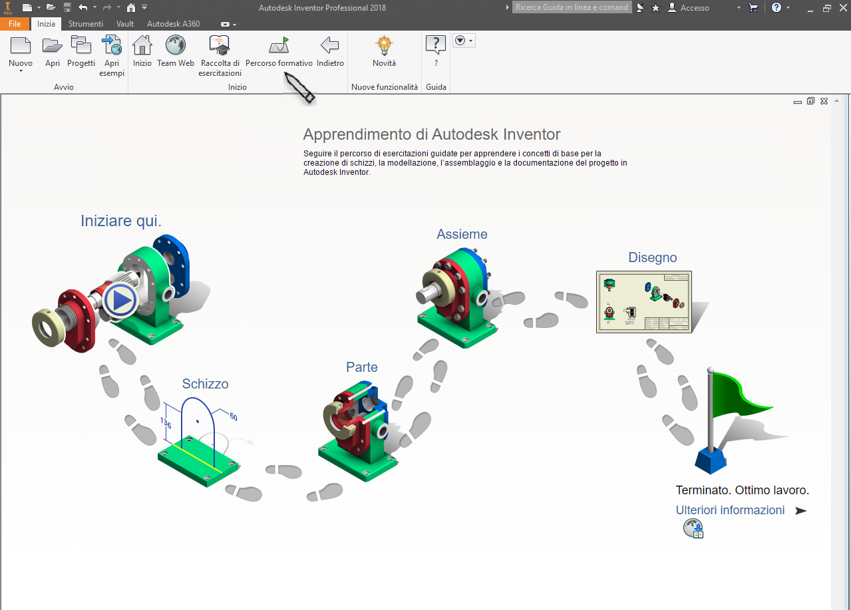Viewport: 851px width, 610px height.
Task: Open the Disegno tutorial link
Action: tap(652, 257)
